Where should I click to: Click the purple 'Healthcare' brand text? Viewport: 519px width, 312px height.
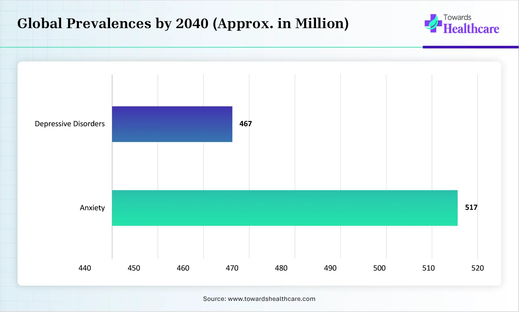[x=471, y=29]
